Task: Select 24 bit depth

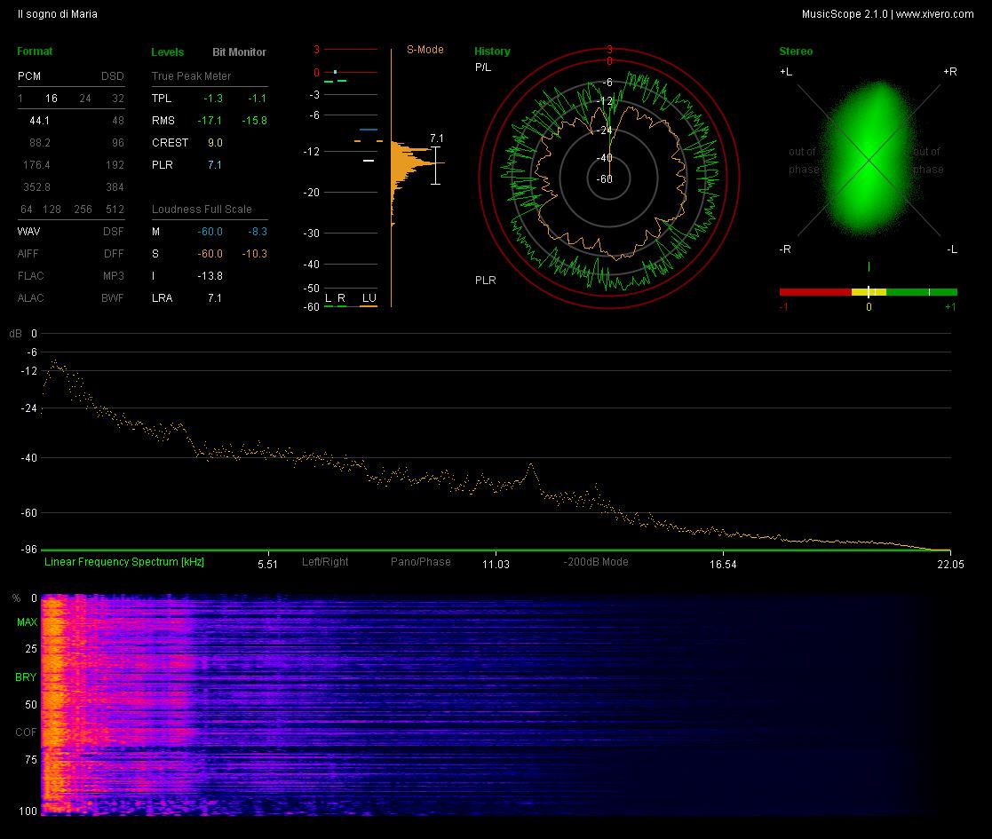Action: click(x=84, y=98)
